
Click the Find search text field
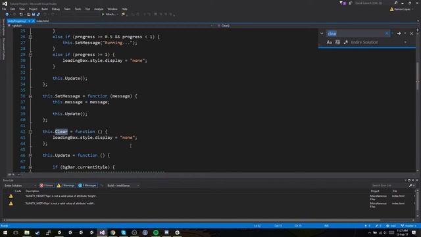click(x=355, y=34)
